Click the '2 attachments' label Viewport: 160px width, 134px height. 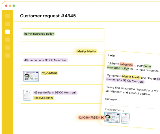click(x=114, y=110)
